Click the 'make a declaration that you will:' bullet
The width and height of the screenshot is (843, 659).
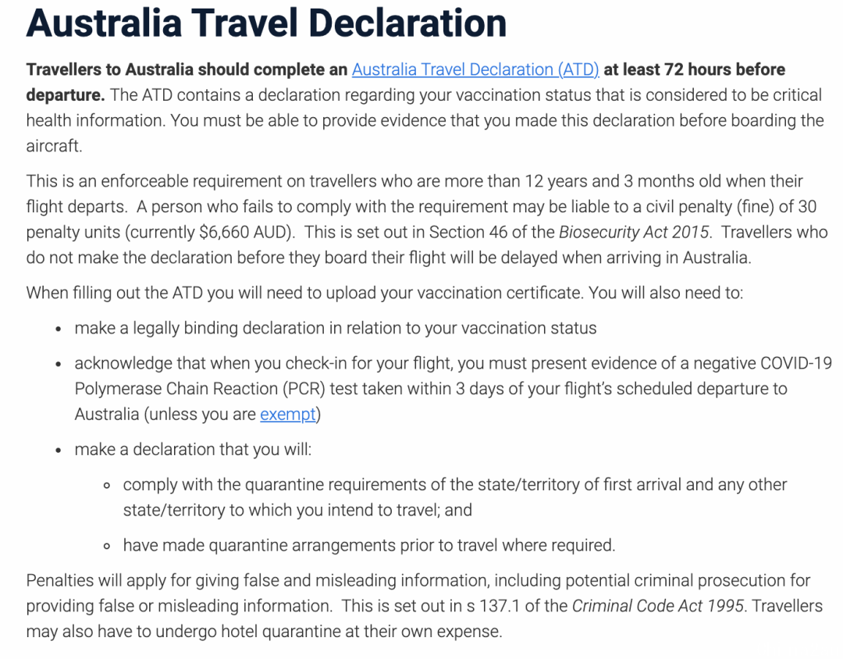(x=193, y=449)
